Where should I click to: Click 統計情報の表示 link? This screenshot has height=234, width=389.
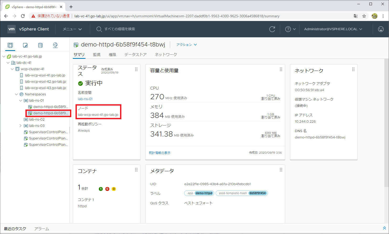[160, 153]
